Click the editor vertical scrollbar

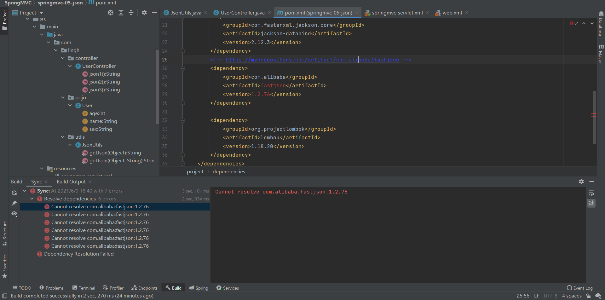594,117
